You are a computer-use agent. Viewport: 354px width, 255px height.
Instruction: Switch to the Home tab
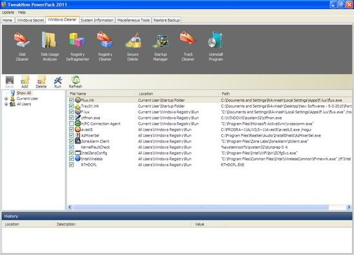(7, 20)
